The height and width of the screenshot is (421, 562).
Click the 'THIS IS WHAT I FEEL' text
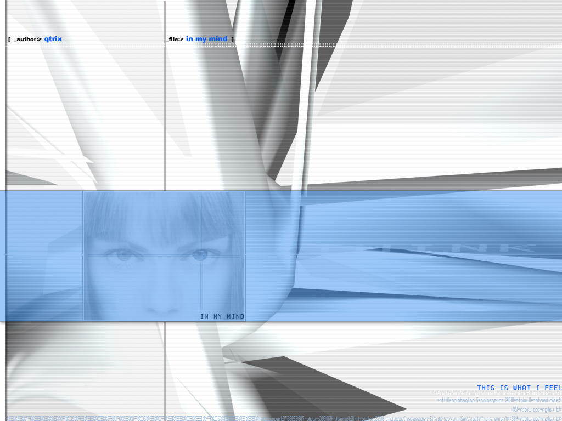pos(519,388)
